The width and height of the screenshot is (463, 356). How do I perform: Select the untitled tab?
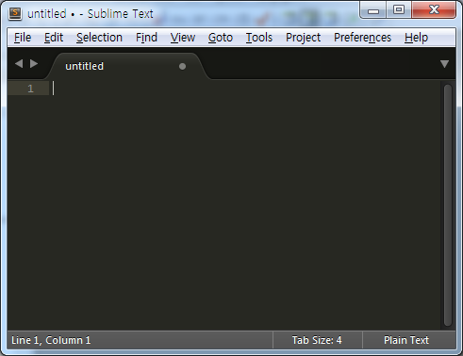pyautogui.click(x=127, y=66)
